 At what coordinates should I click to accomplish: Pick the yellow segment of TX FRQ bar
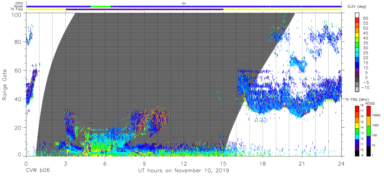pos(357,126)
